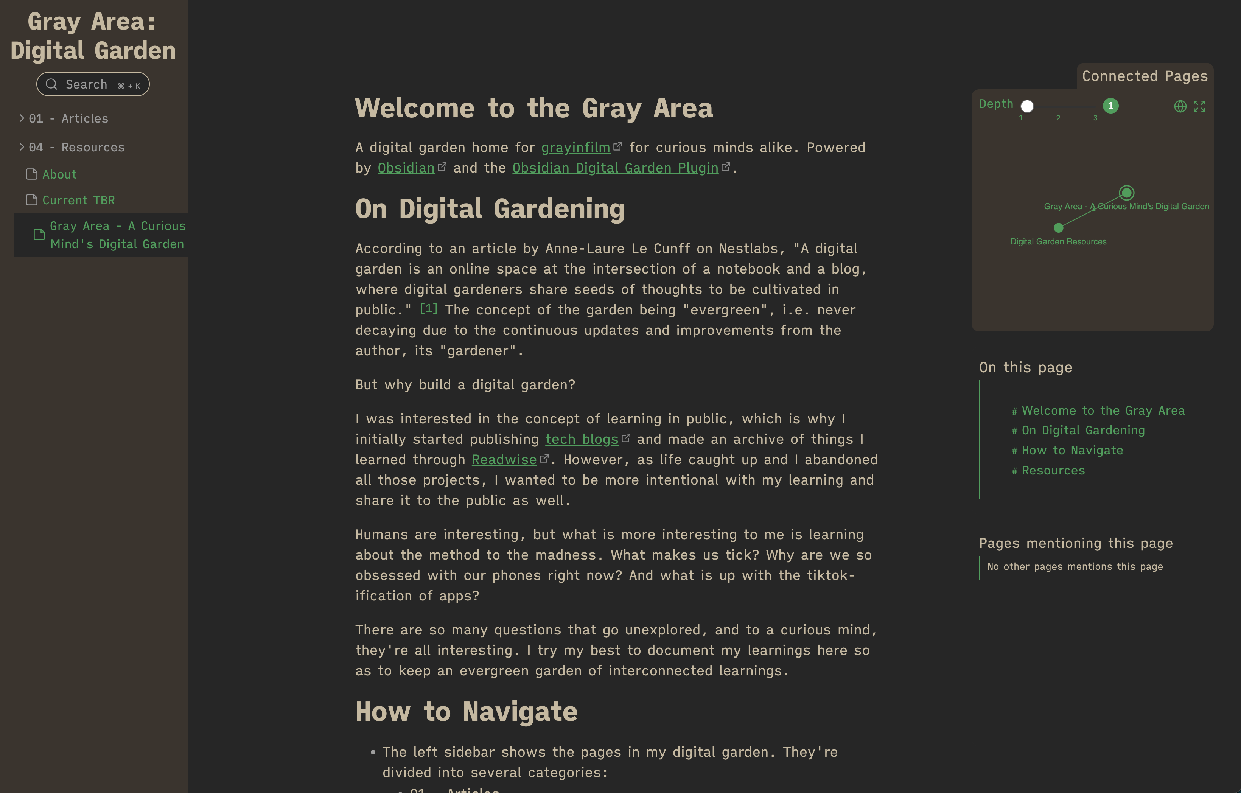Click the About page file icon
The image size is (1241, 793).
click(x=32, y=174)
